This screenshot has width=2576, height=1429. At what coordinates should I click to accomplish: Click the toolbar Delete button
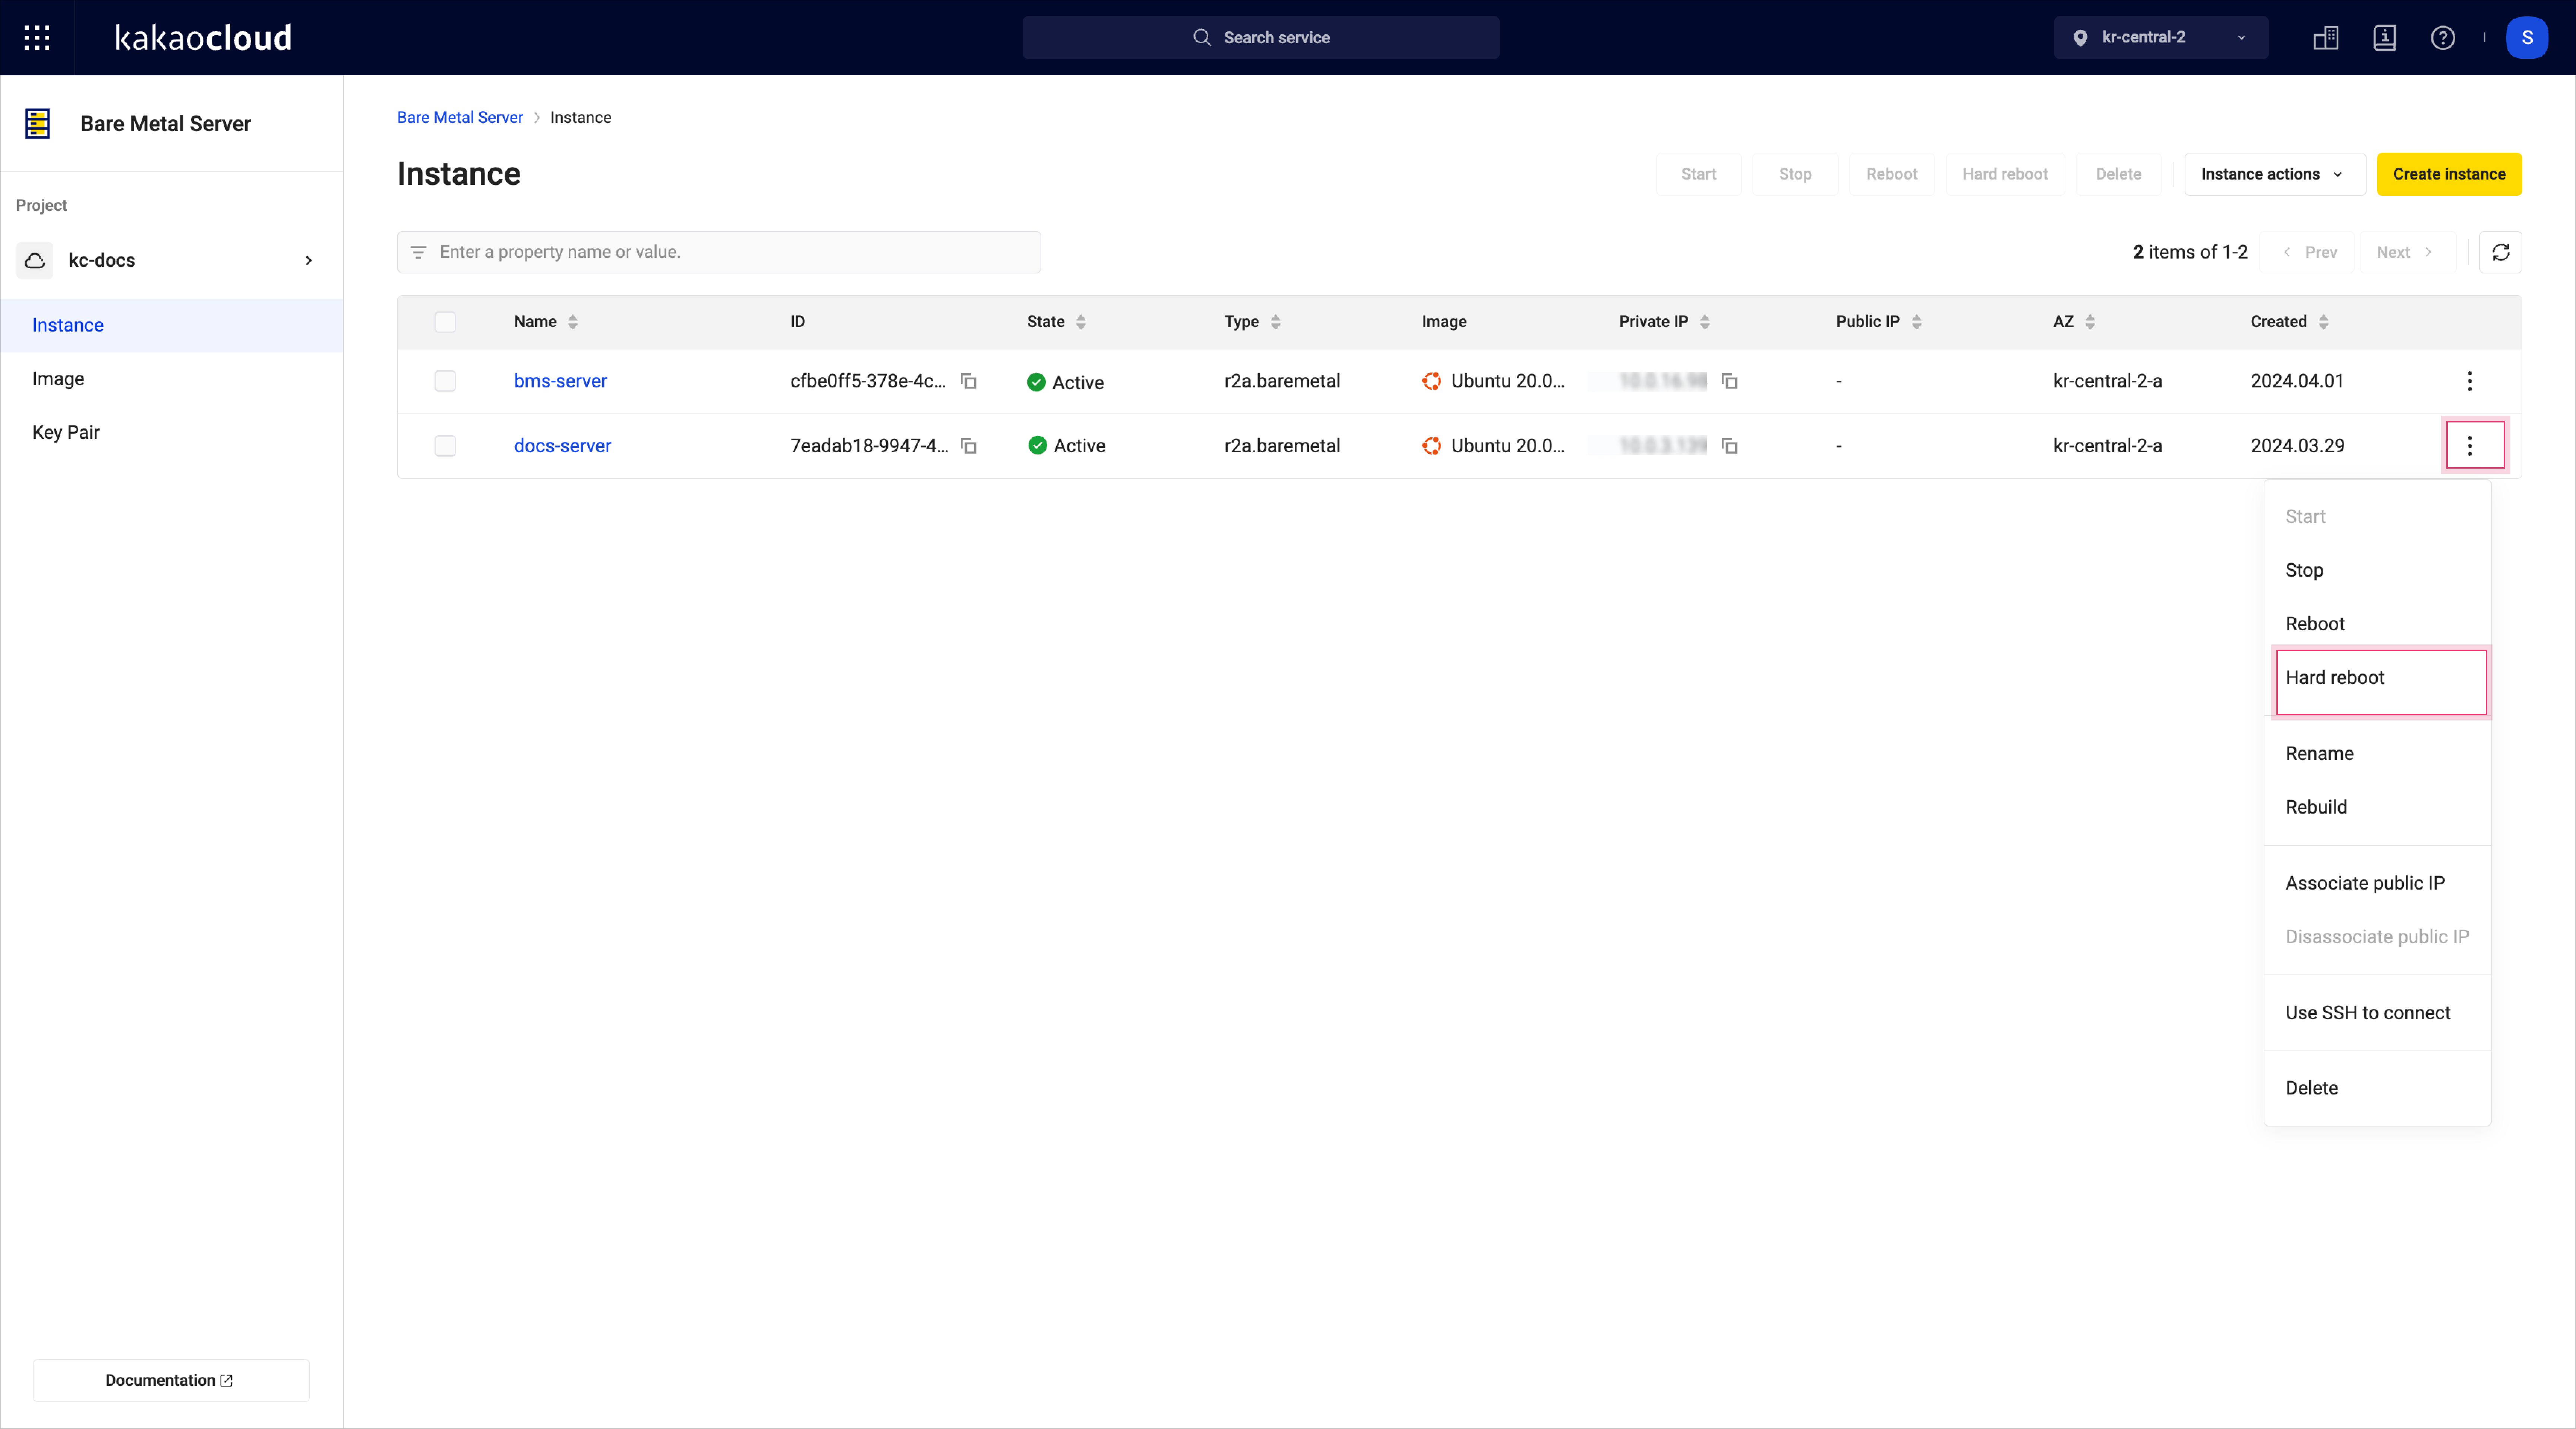[x=2118, y=174]
